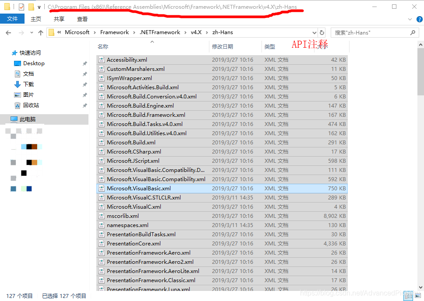
Task: Unpin 图片 using its pin icon
Action: (x=85, y=95)
